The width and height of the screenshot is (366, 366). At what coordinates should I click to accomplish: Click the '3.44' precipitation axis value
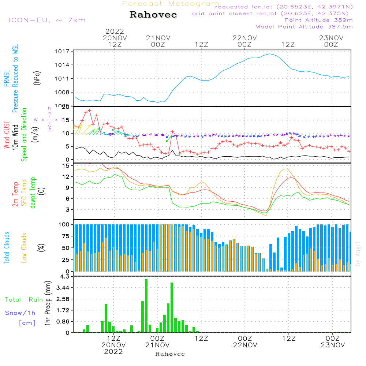[63, 288]
